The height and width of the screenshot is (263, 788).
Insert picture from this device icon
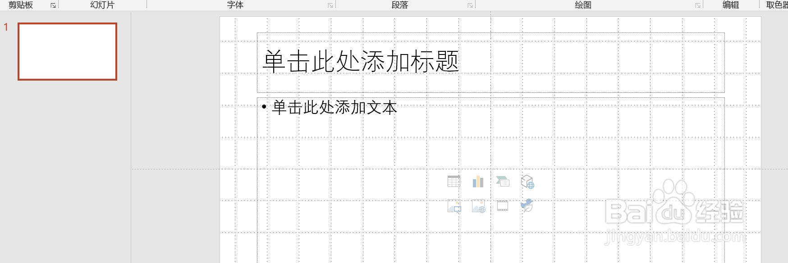pos(454,206)
